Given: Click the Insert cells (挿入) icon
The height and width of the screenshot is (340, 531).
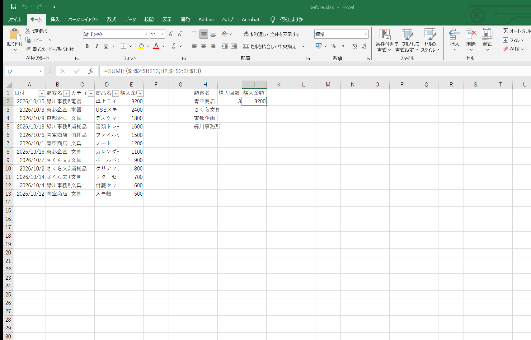Looking at the screenshot, I should click(454, 34).
